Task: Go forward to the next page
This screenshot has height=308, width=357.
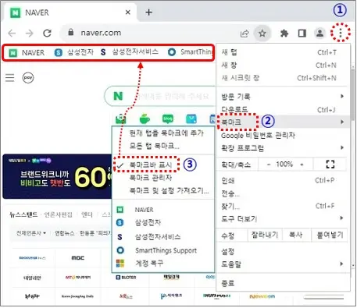Action: (30, 33)
